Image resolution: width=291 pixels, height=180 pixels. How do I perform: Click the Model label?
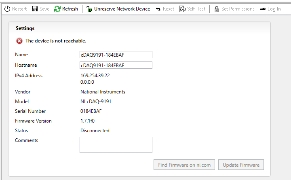click(x=22, y=102)
